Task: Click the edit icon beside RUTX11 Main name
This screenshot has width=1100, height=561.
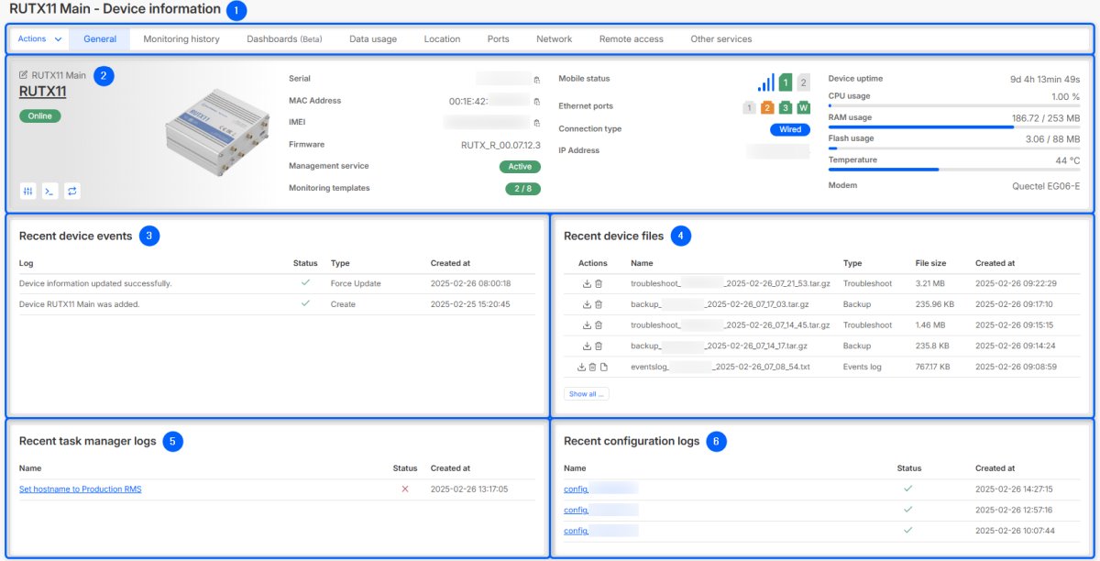Action: [x=24, y=75]
